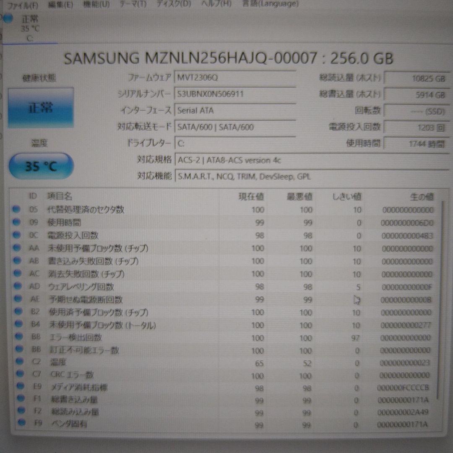Click the status icon for row B2
Viewport: 453px width, 453px height.
point(18,311)
